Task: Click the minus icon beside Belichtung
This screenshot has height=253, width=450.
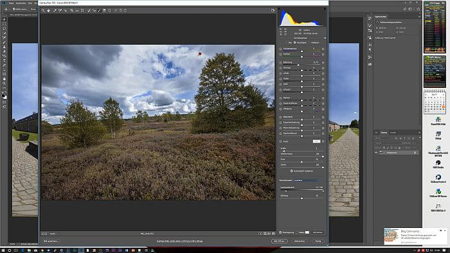Action: [280, 62]
